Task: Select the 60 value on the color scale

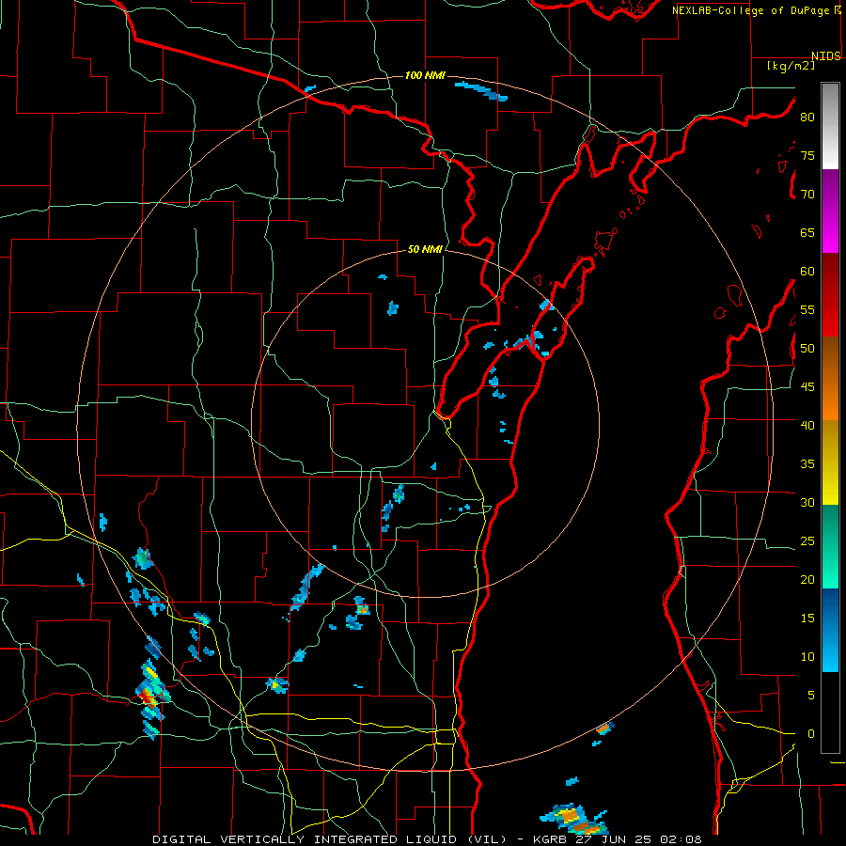Action: tap(807, 272)
